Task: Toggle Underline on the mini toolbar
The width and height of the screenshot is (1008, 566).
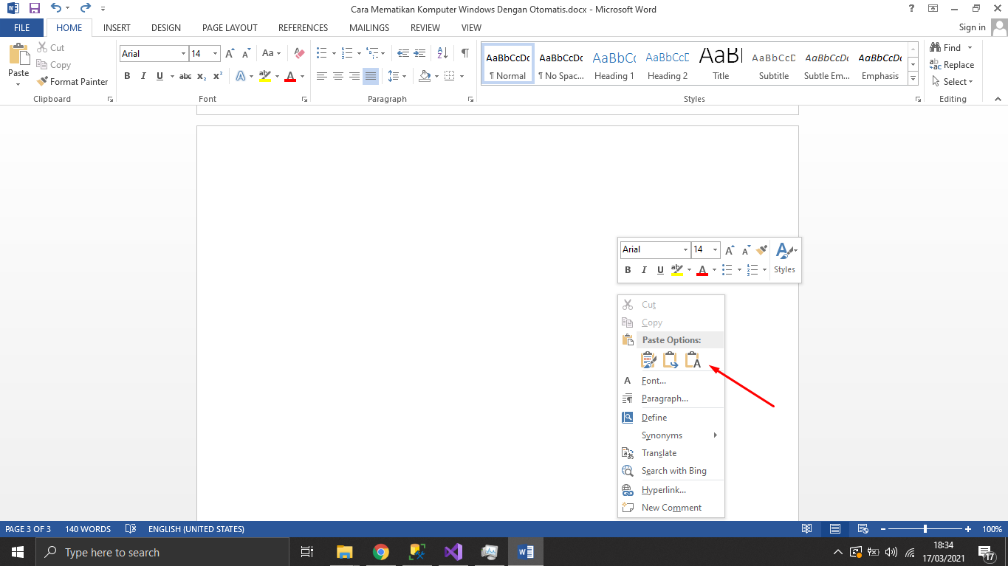Action: (660, 270)
